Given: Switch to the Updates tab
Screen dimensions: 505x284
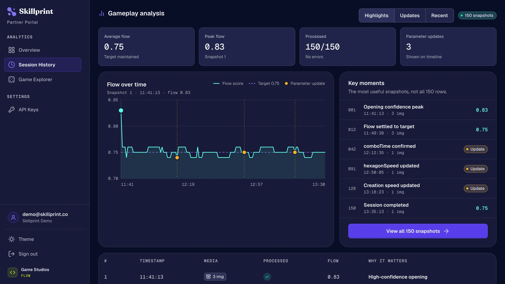Looking at the screenshot, I should [x=410, y=16].
